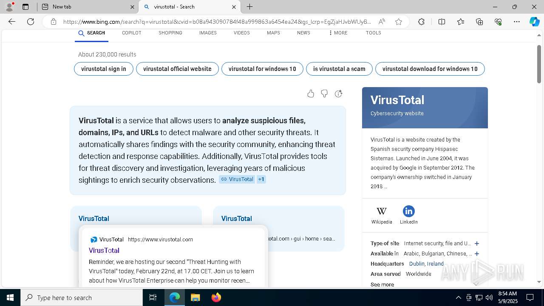Select the COPILOT search tab
The height and width of the screenshot is (306, 544).
click(x=131, y=33)
